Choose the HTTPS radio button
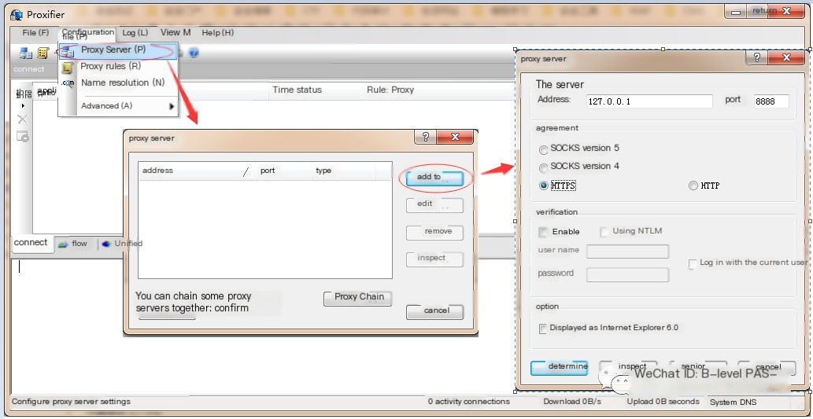Image resolution: width=813 pixels, height=419 pixels. point(543,186)
